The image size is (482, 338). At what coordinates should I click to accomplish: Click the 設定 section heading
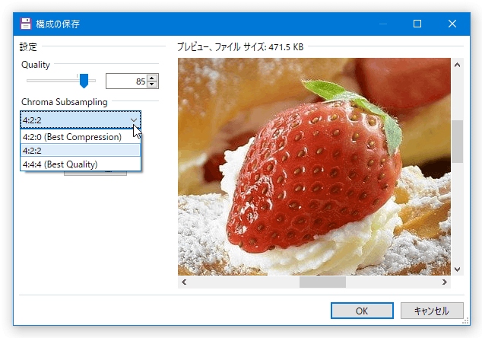point(28,46)
